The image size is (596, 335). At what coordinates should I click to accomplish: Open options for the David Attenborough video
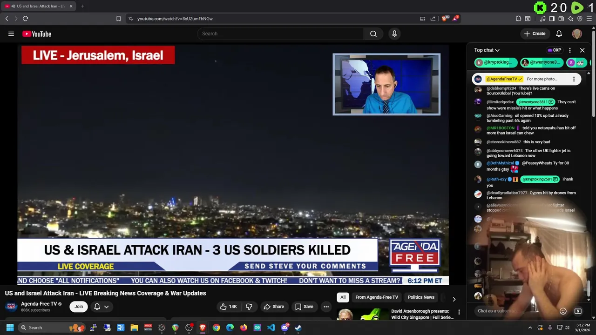(459, 312)
